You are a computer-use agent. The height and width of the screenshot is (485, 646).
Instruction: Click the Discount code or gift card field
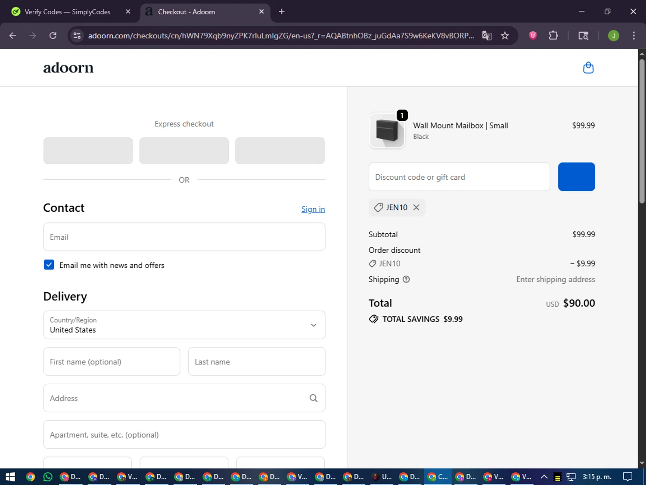[459, 177]
